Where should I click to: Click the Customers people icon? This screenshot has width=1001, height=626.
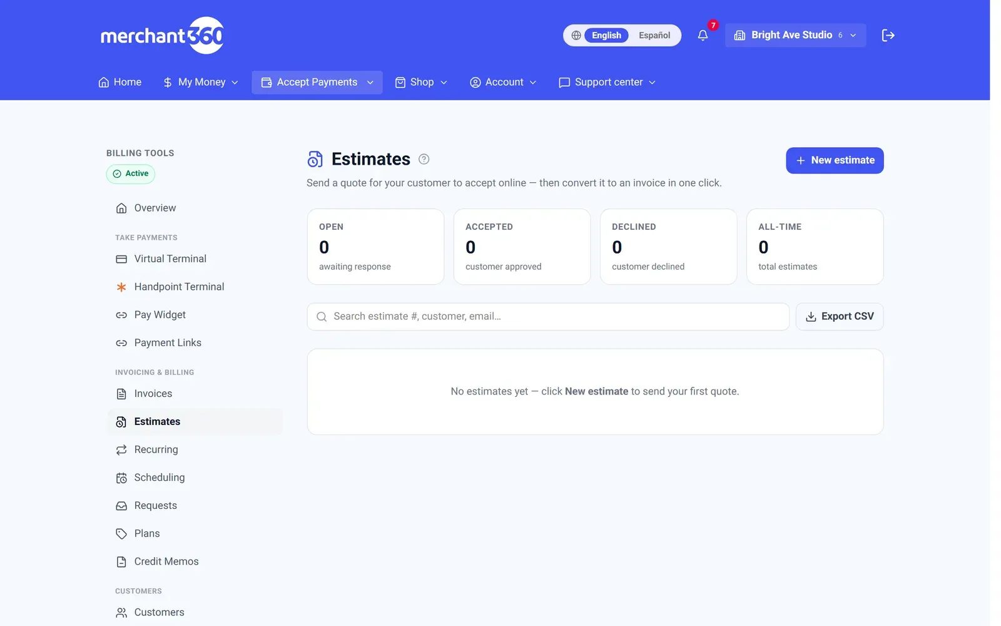(x=121, y=613)
